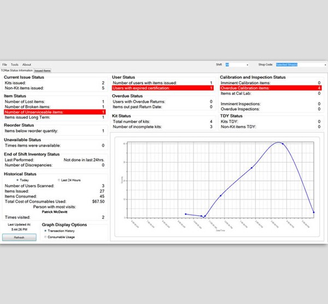
Task: Select the TCMax Status Information tab
Action: (16, 71)
